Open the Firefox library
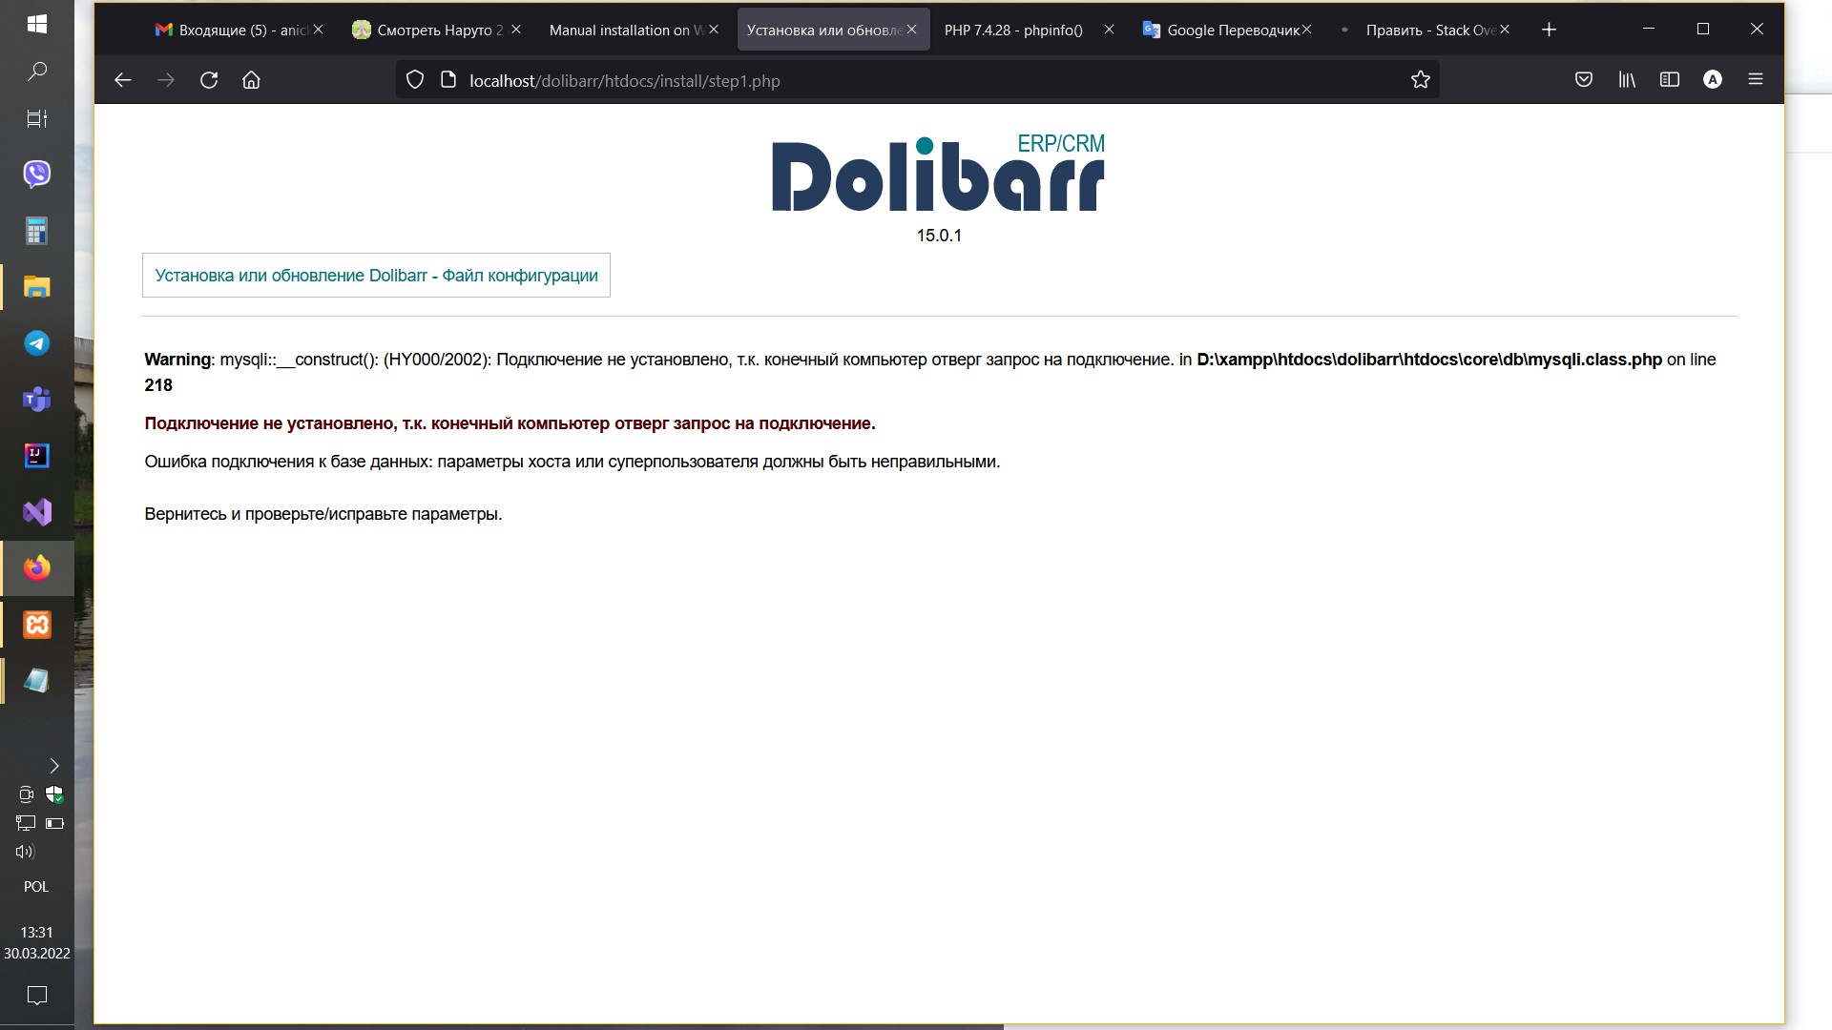Screen dimensions: 1832x1030 point(1627,80)
